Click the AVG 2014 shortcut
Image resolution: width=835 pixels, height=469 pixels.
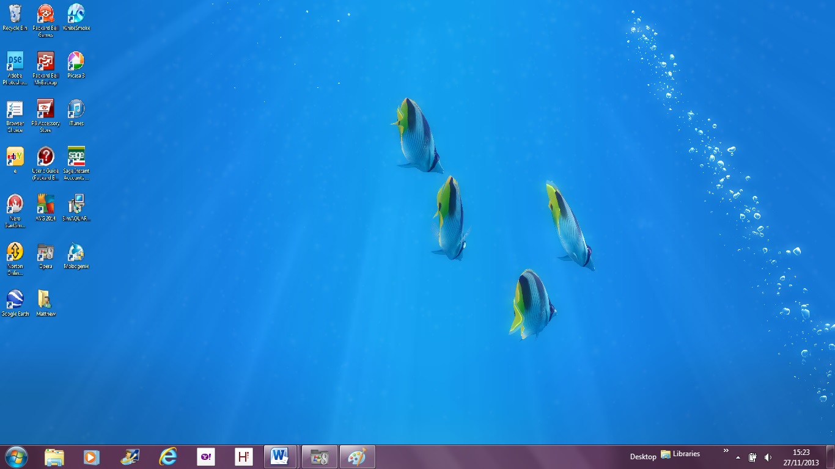click(x=45, y=205)
